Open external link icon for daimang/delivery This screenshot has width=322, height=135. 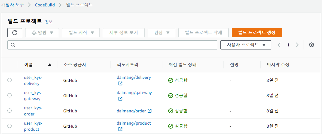[120, 83]
